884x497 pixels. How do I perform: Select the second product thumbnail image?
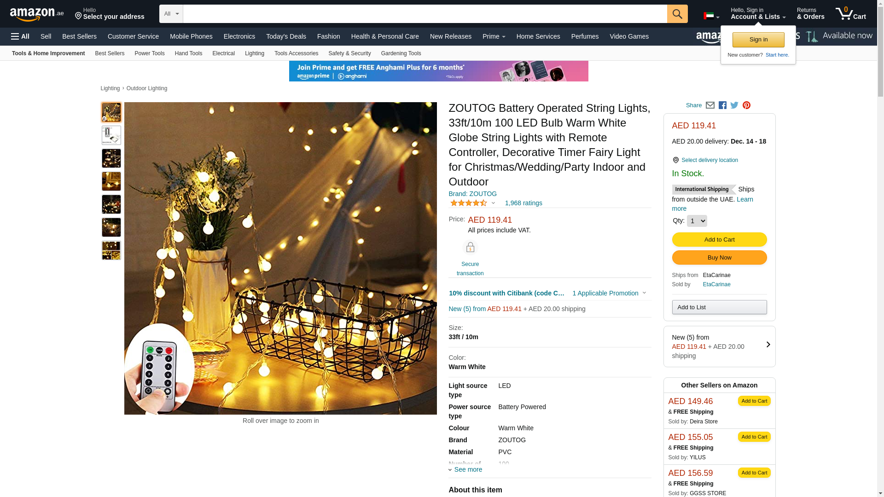(x=111, y=135)
